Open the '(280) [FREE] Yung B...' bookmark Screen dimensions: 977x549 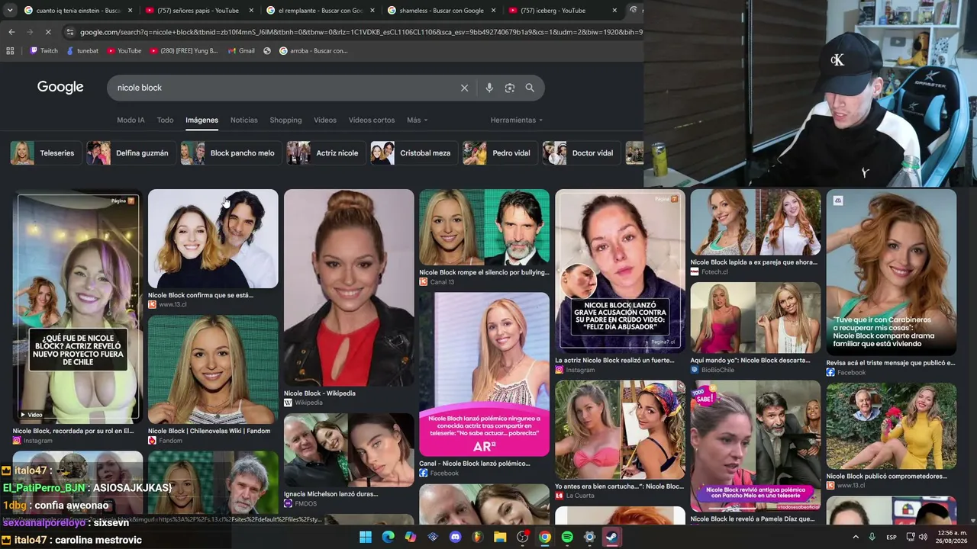tap(184, 51)
